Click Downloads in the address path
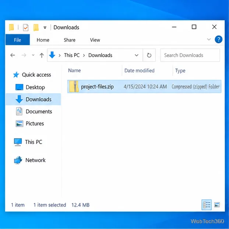 pos(100,55)
